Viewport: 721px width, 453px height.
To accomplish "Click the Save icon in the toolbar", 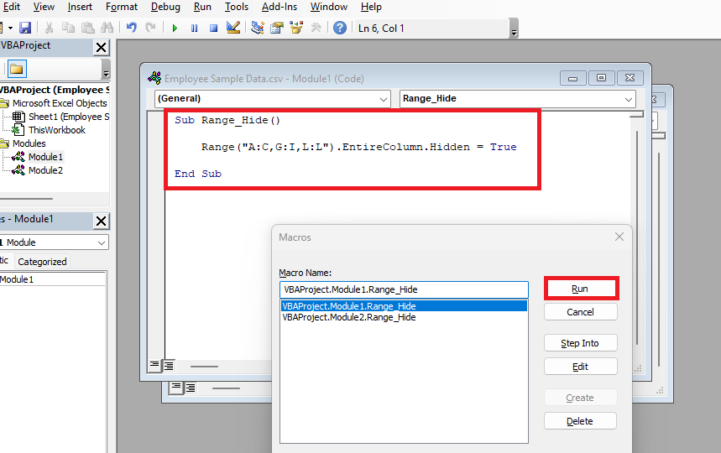I will (25, 28).
